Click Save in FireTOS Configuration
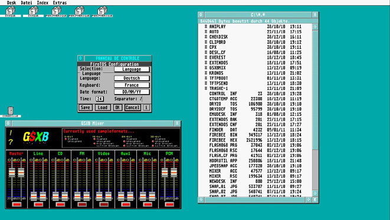 click(x=86, y=108)
